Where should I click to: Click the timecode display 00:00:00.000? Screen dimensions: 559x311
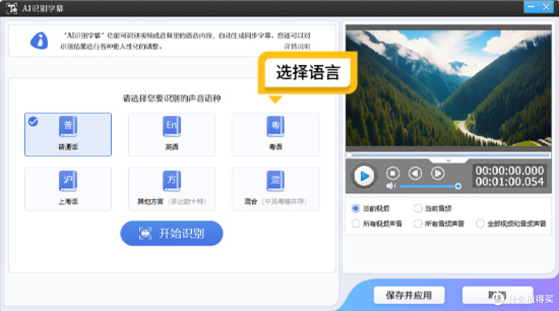pos(509,171)
